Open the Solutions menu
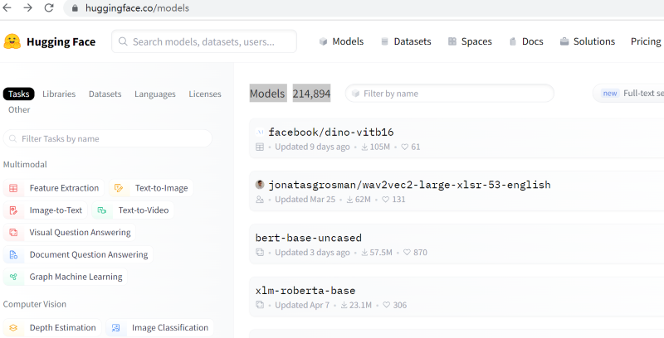The image size is (664, 338). pyautogui.click(x=587, y=41)
